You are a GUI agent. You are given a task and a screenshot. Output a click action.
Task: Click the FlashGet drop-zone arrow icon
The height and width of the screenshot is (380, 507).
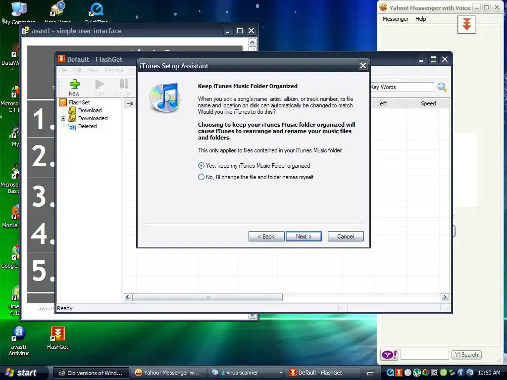(x=466, y=24)
